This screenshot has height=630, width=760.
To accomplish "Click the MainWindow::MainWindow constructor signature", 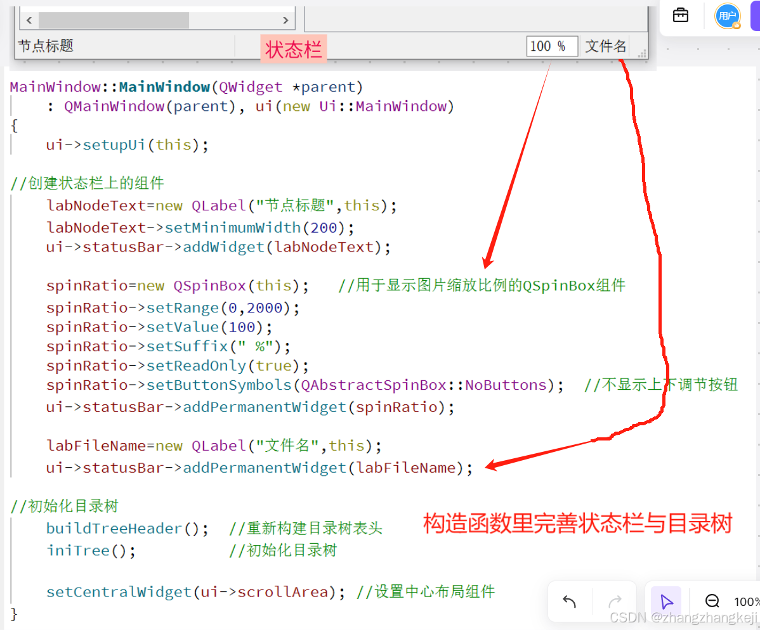I will tap(186, 87).
